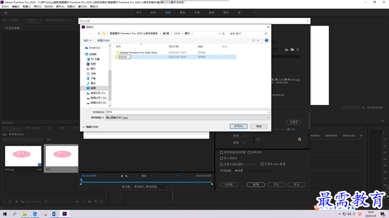Click the Open button in Save dialog
This screenshot has height=218, width=389.
(239, 126)
